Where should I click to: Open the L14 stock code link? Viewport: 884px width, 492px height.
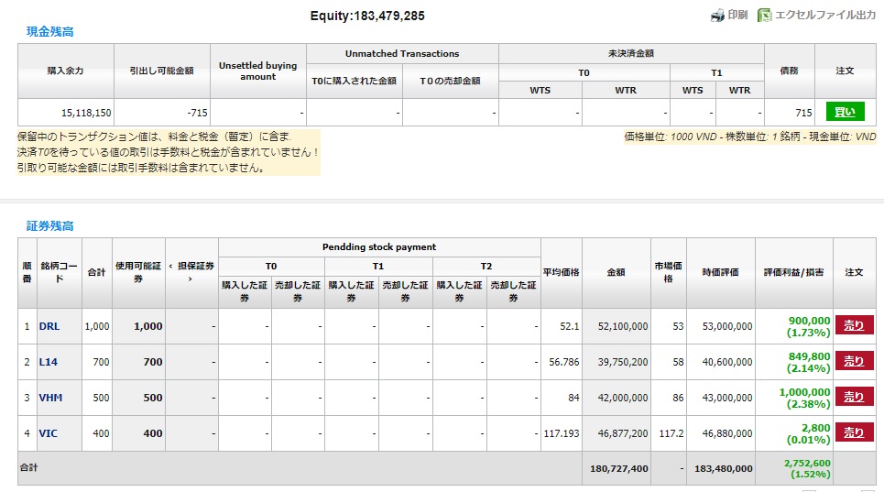tap(48, 362)
